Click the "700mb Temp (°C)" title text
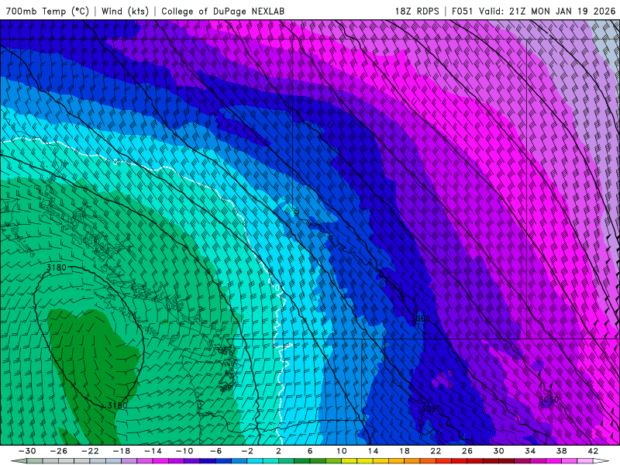The image size is (620, 465). 47,12
